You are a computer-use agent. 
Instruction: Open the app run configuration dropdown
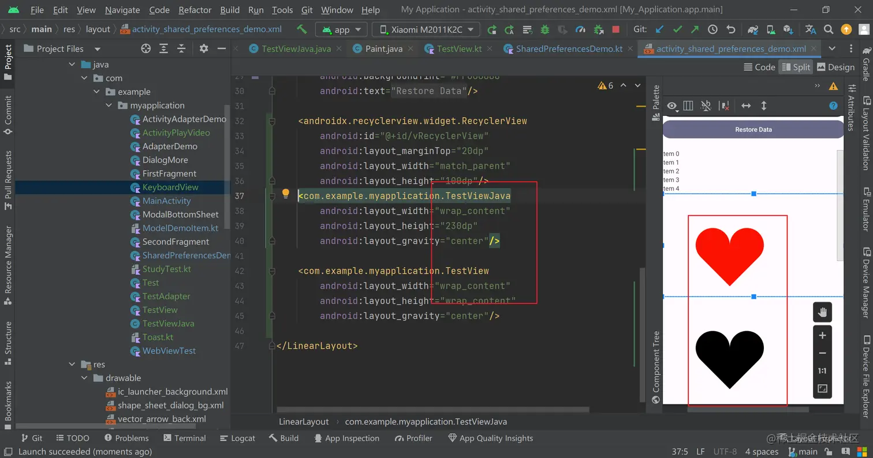[x=342, y=29]
